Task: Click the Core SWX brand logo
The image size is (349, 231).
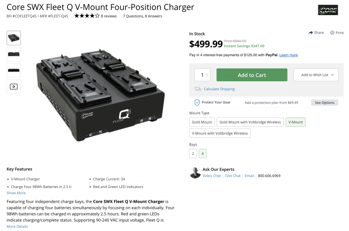Action: point(328,10)
